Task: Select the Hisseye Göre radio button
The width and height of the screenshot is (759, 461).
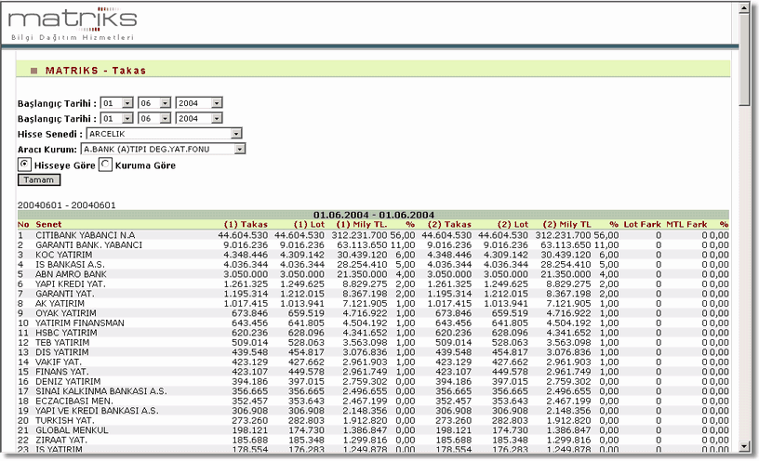Action: pyautogui.click(x=24, y=165)
